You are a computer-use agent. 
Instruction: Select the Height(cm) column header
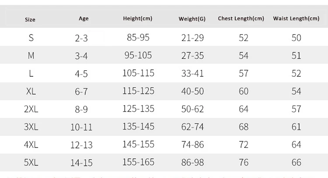point(138,18)
